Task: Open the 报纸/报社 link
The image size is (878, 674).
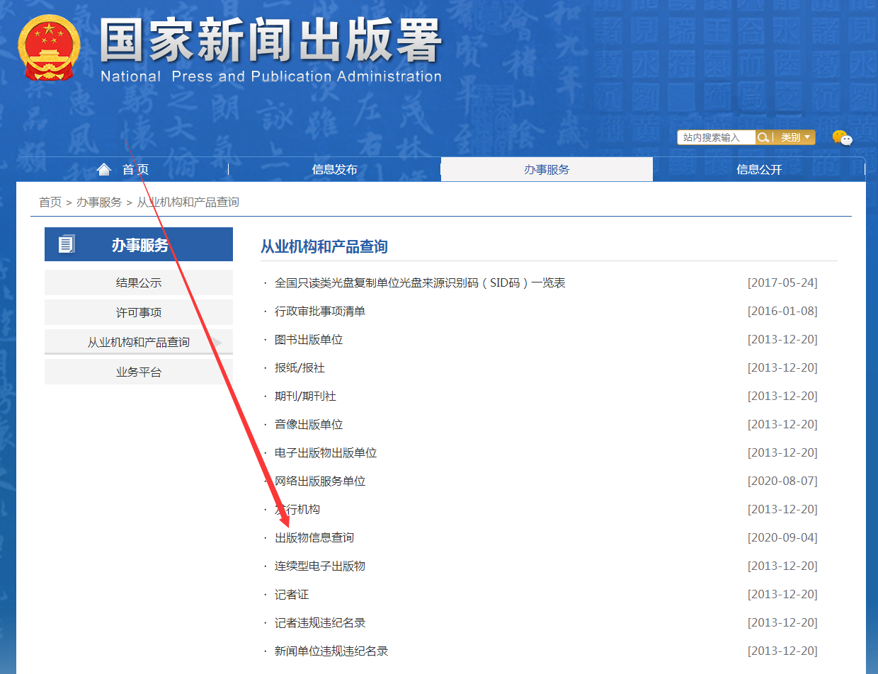Action: tap(300, 368)
